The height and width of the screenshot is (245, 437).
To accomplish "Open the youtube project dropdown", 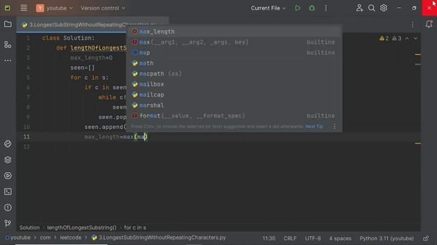I will point(55,8).
